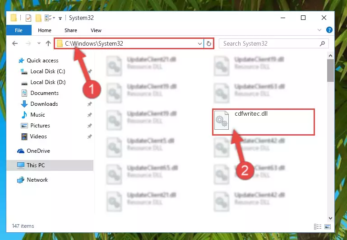Screen dimensions: 347x240
Task: Select OneDrive in the navigation pane
Action: click(38, 151)
